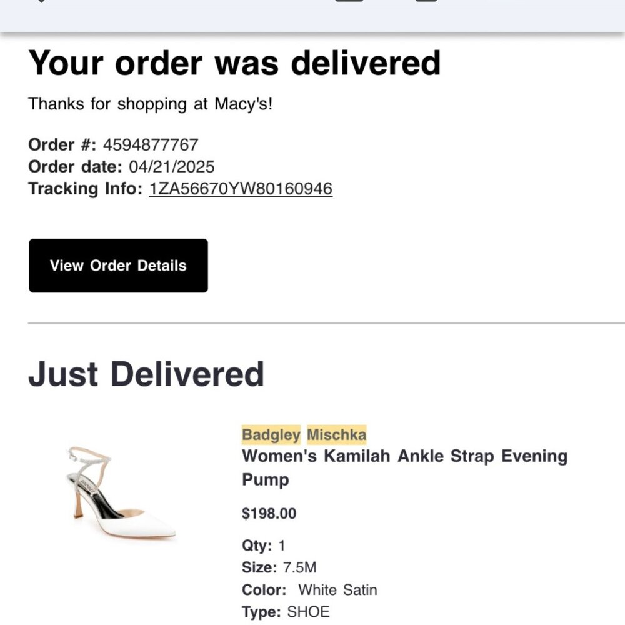Click the highlighted word Mischka

[336, 434]
